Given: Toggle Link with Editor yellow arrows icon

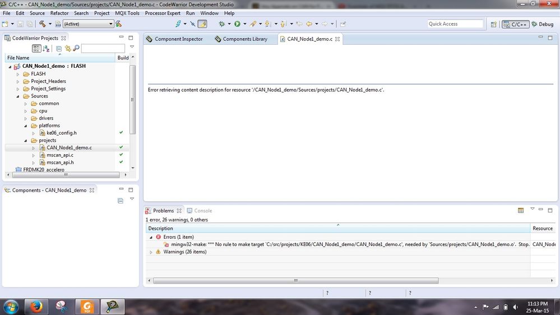Looking at the screenshot, I should click(67, 48).
